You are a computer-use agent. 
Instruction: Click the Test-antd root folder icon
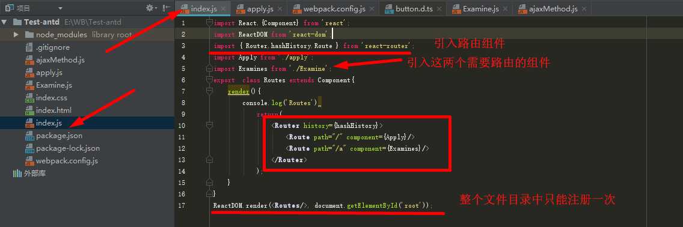point(17,22)
